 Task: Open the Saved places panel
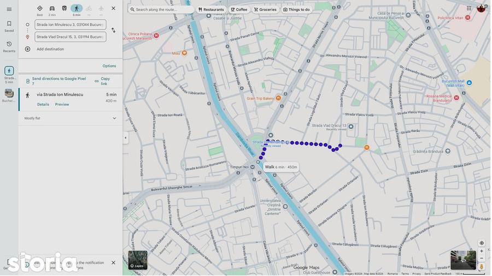click(x=9, y=26)
